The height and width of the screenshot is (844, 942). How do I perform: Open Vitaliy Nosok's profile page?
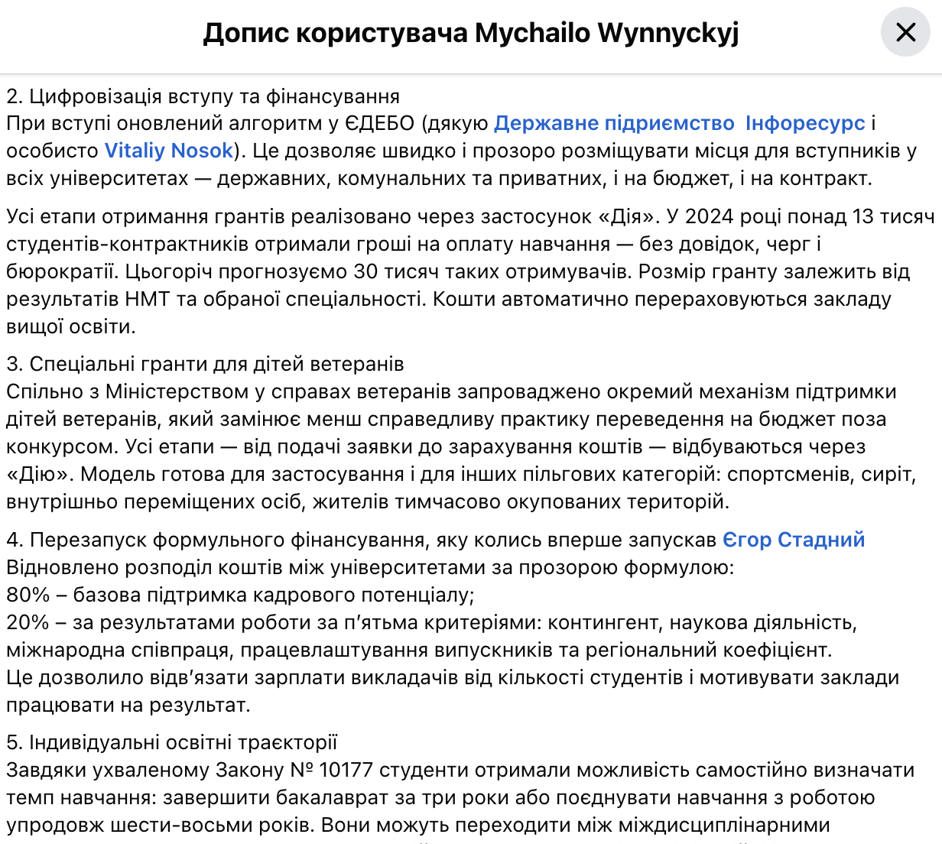(167, 151)
